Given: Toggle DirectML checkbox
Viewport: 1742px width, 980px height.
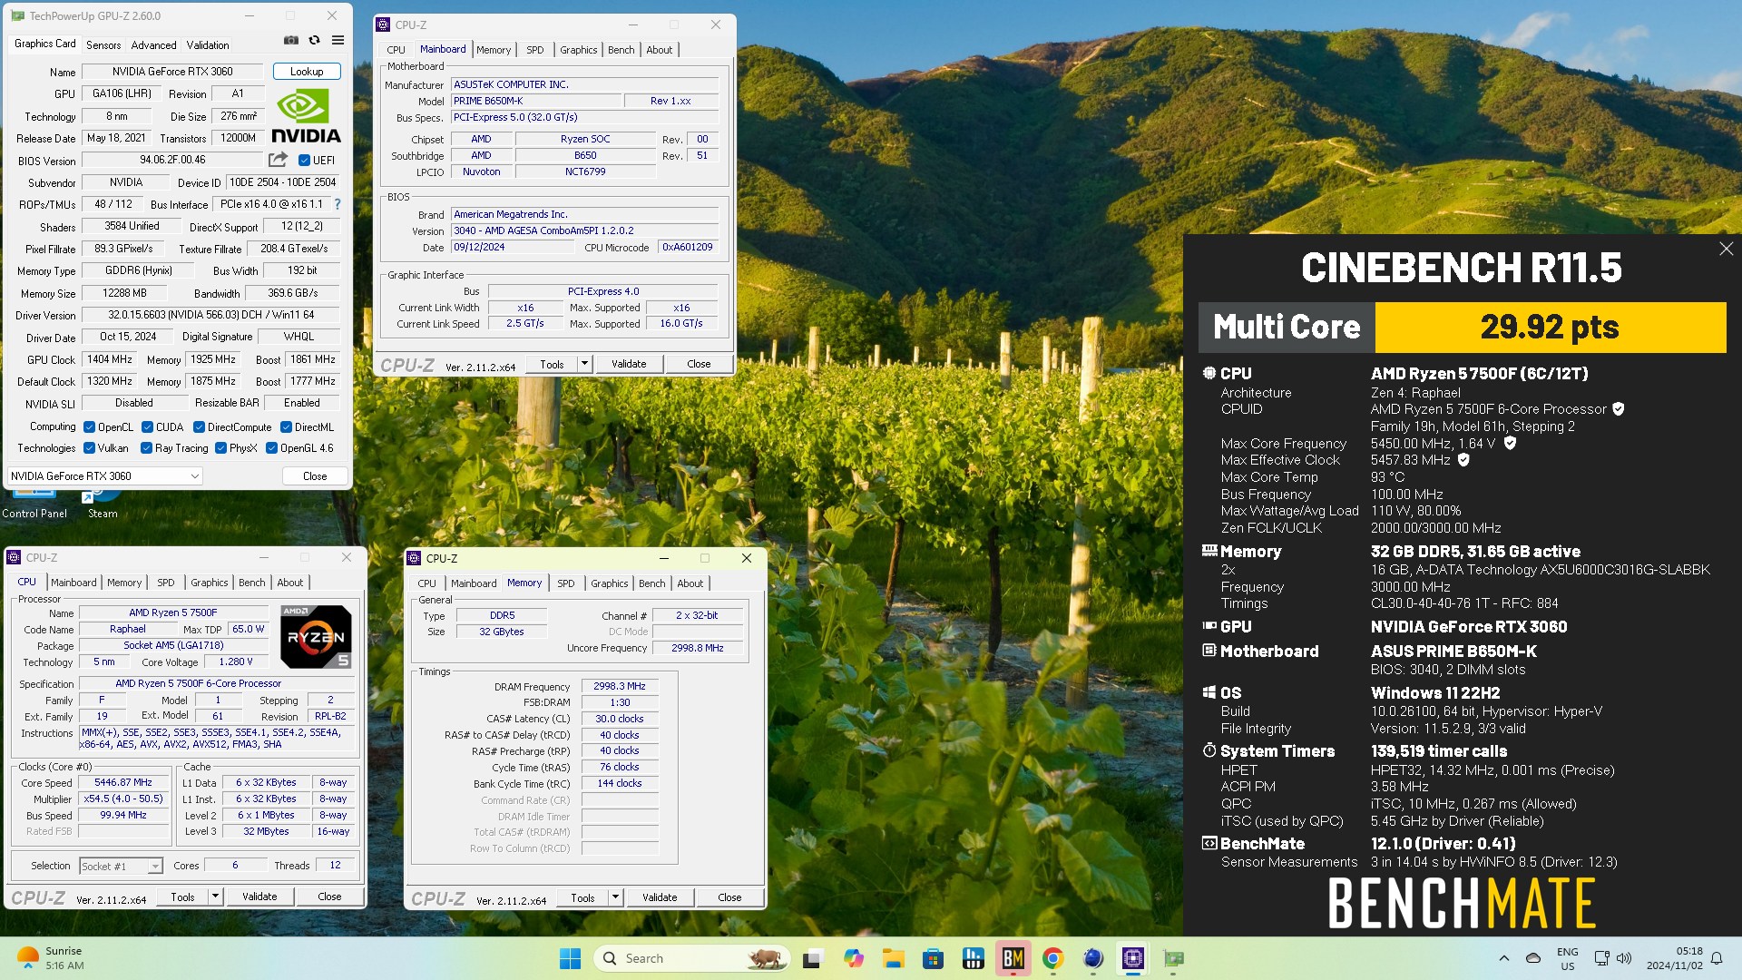Looking at the screenshot, I should coord(286,427).
